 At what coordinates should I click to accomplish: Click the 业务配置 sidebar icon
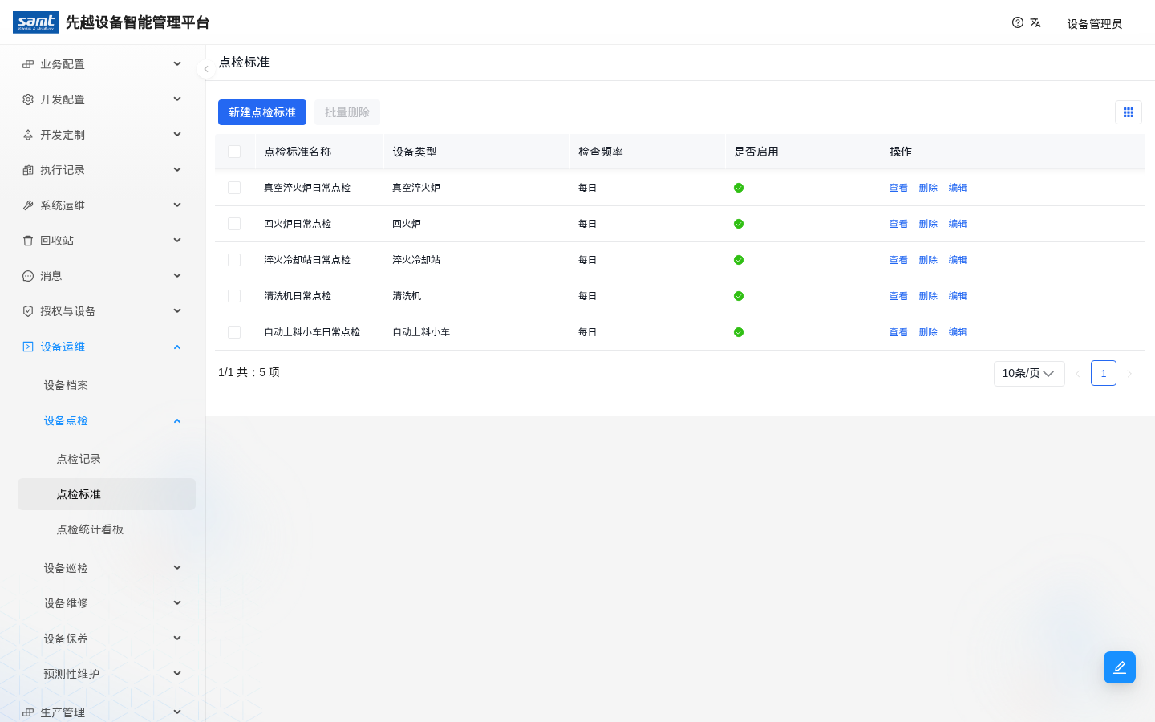[28, 64]
